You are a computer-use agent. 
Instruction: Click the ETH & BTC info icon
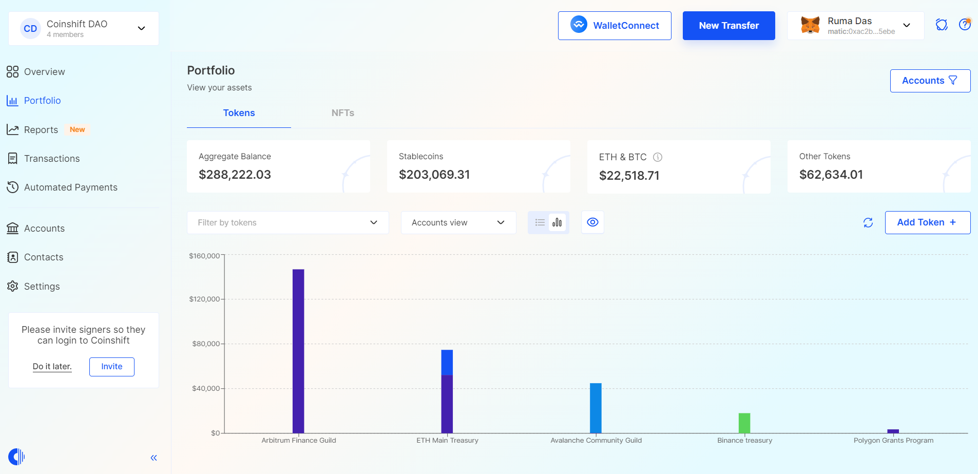[x=657, y=157]
